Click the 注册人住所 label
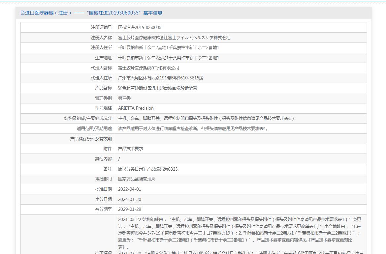The image size is (386, 254). point(101,47)
